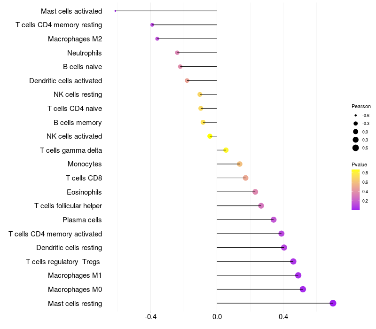Click the Pearson 0.6 legend circle
The image size is (376, 329).
pyautogui.click(x=356, y=148)
